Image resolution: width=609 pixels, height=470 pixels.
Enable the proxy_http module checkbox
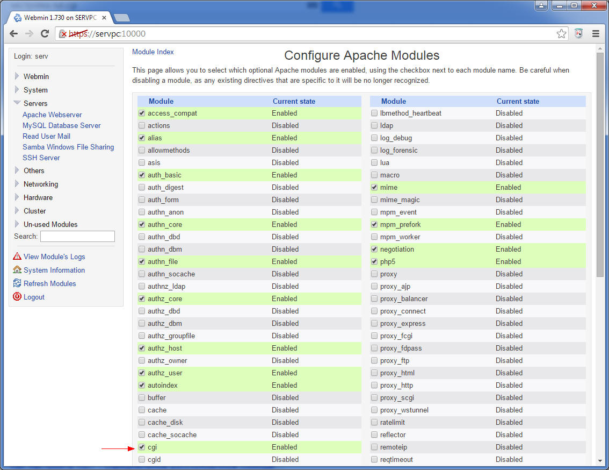click(374, 385)
